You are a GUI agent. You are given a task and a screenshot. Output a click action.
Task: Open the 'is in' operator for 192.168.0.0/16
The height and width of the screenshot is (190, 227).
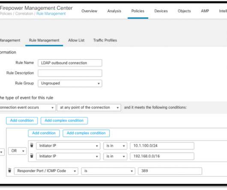coord(115,156)
